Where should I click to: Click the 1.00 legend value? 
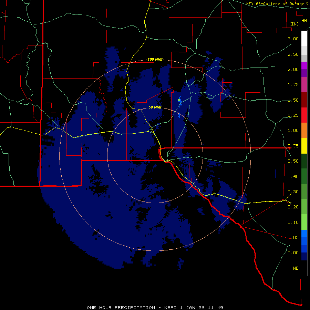click(293, 130)
